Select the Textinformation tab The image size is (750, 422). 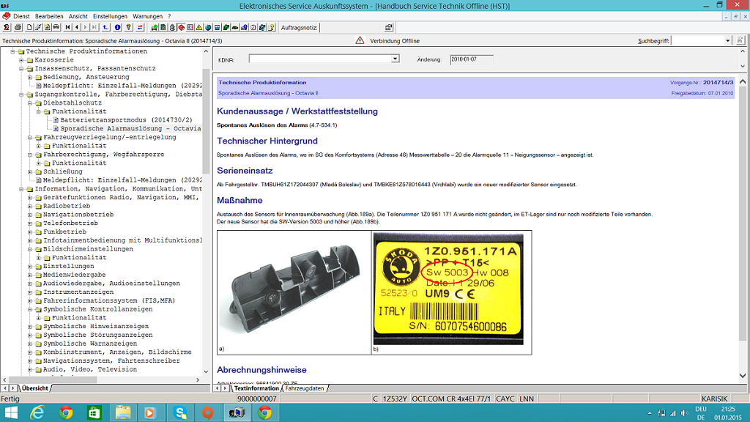[x=256, y=388]
